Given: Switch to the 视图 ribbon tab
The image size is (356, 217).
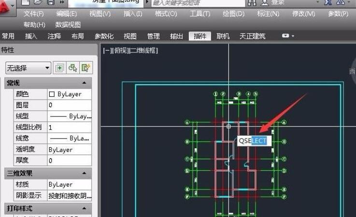Looking at the screenshot, I should coord(130,36).
